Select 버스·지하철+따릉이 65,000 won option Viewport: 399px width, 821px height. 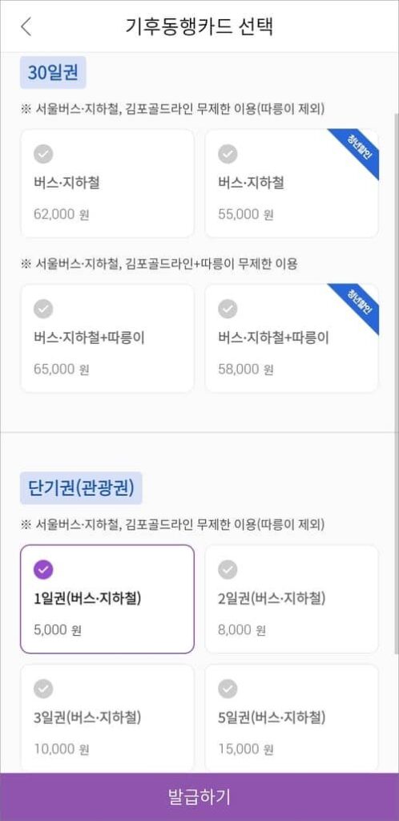pos(107,338)
